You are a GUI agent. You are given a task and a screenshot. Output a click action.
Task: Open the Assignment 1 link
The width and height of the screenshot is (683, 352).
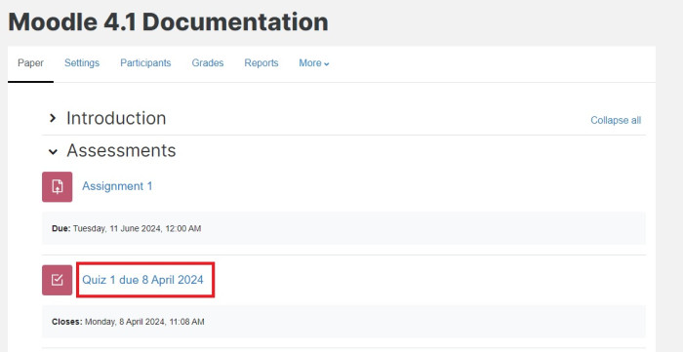coord(117,186)
